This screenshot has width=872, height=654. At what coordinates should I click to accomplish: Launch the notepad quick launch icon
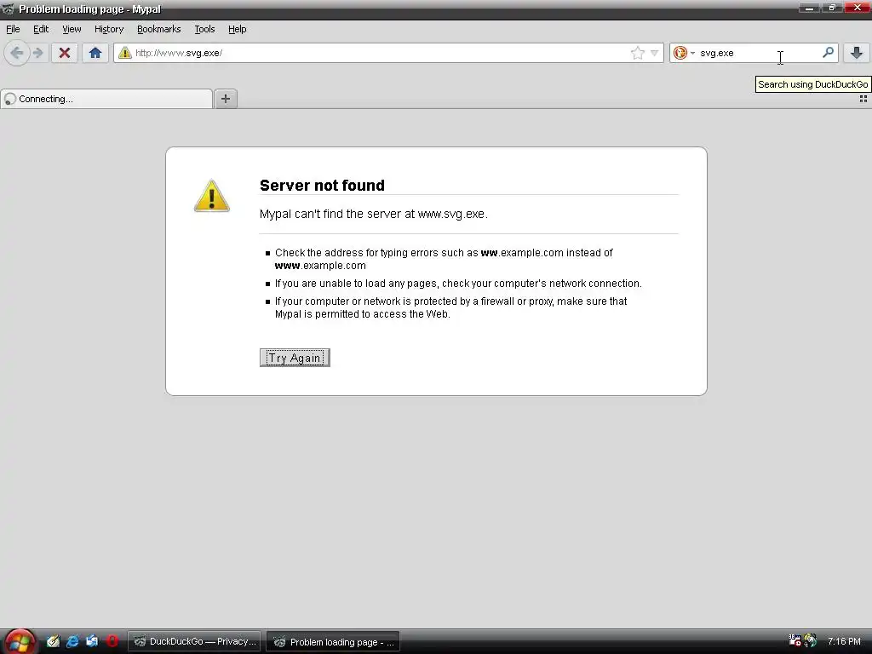click(x=53, y=641)
